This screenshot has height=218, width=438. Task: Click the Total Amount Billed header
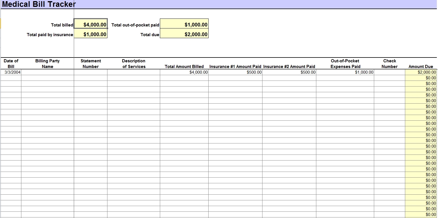tap(184, 66)
